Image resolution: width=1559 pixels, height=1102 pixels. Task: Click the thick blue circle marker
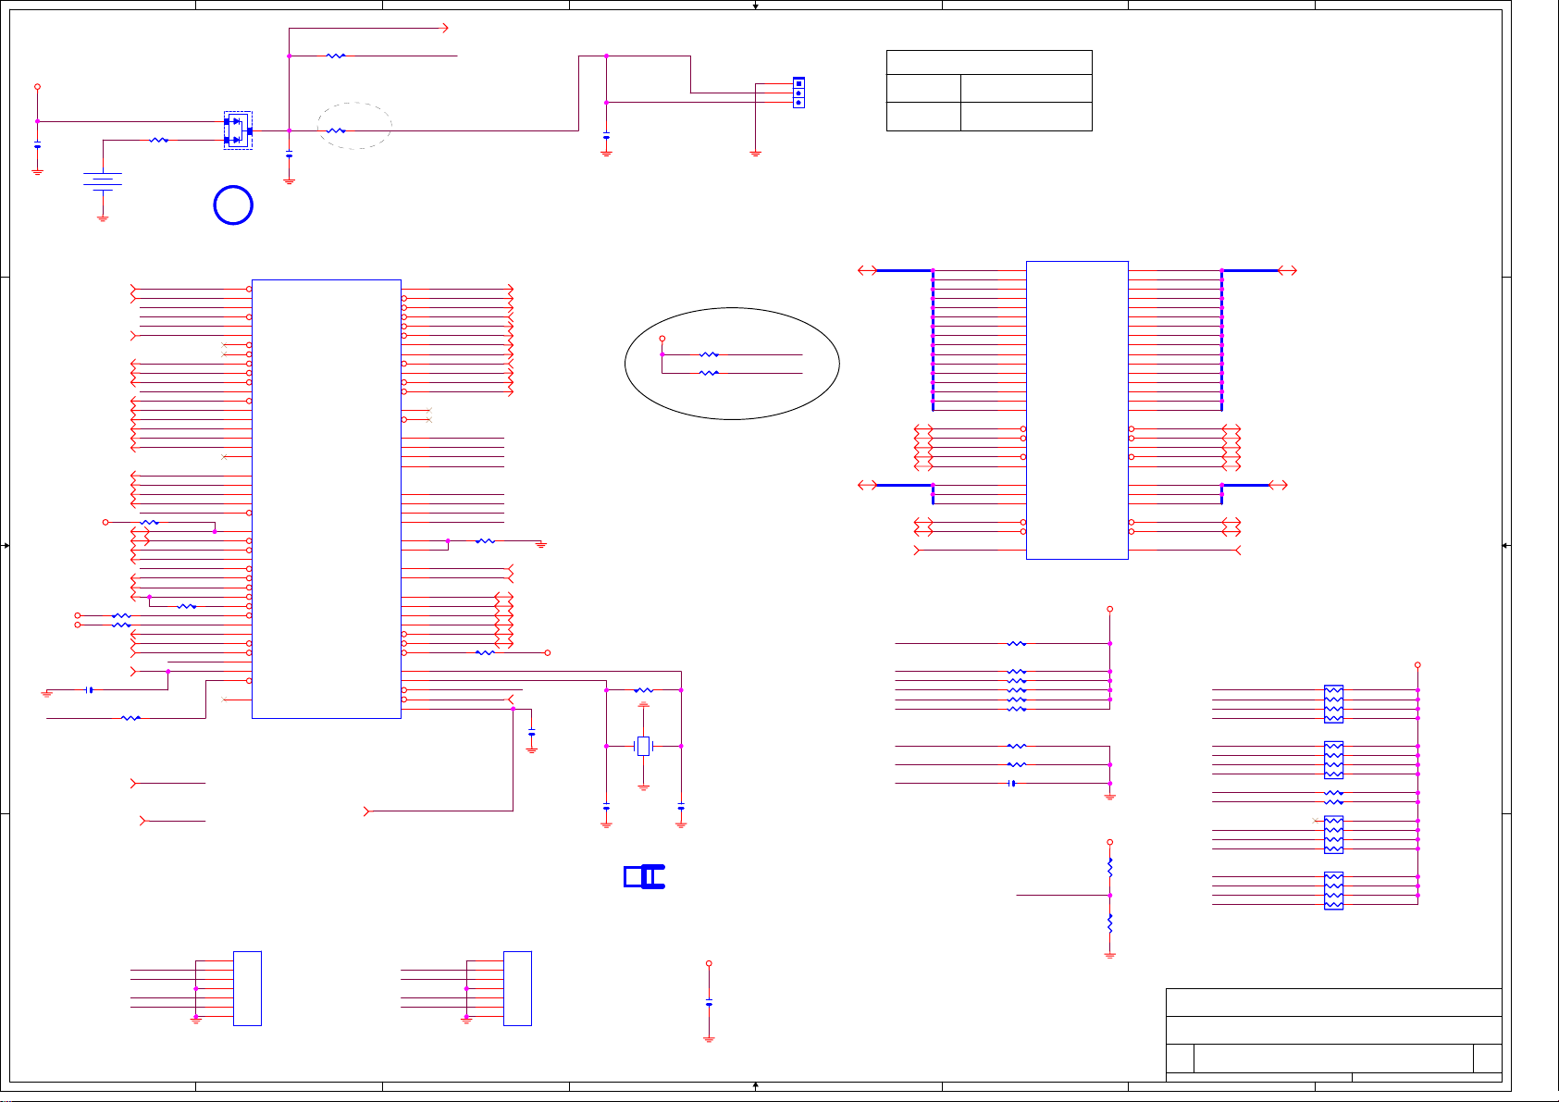[233, 205]
